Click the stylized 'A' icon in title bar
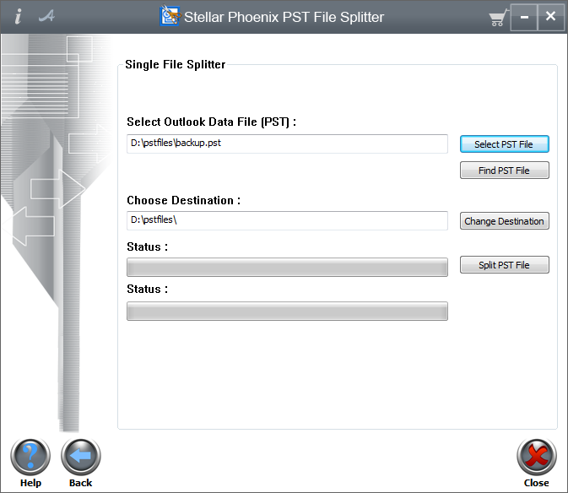 coord(46,16)
